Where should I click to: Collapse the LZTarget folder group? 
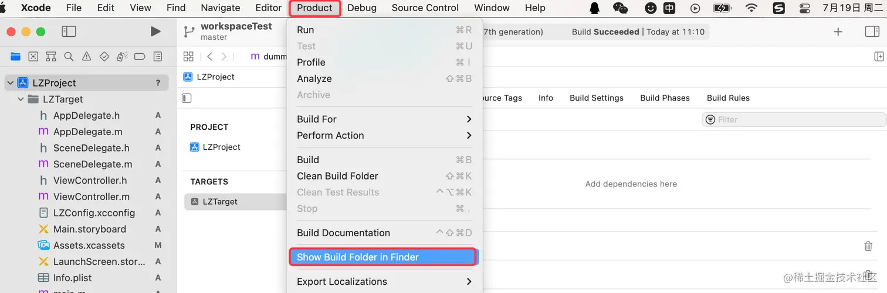[x=21, y=99]
